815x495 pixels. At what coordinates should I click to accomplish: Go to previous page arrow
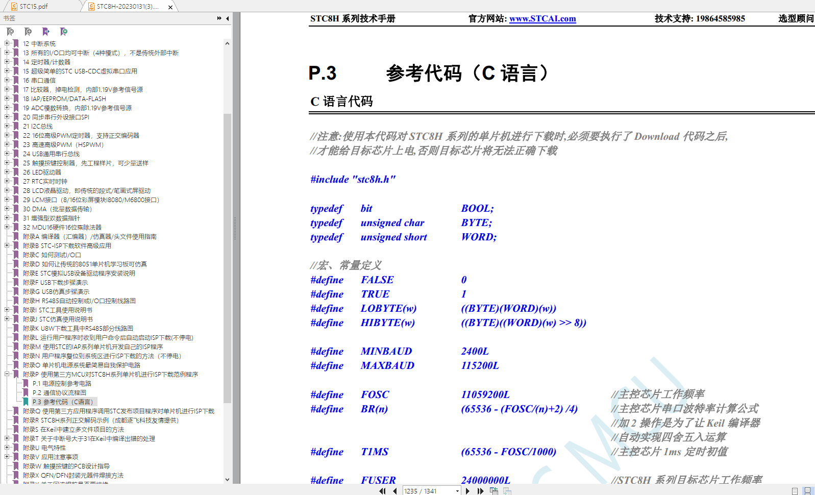pyautogui.click(x=394, y=491)
